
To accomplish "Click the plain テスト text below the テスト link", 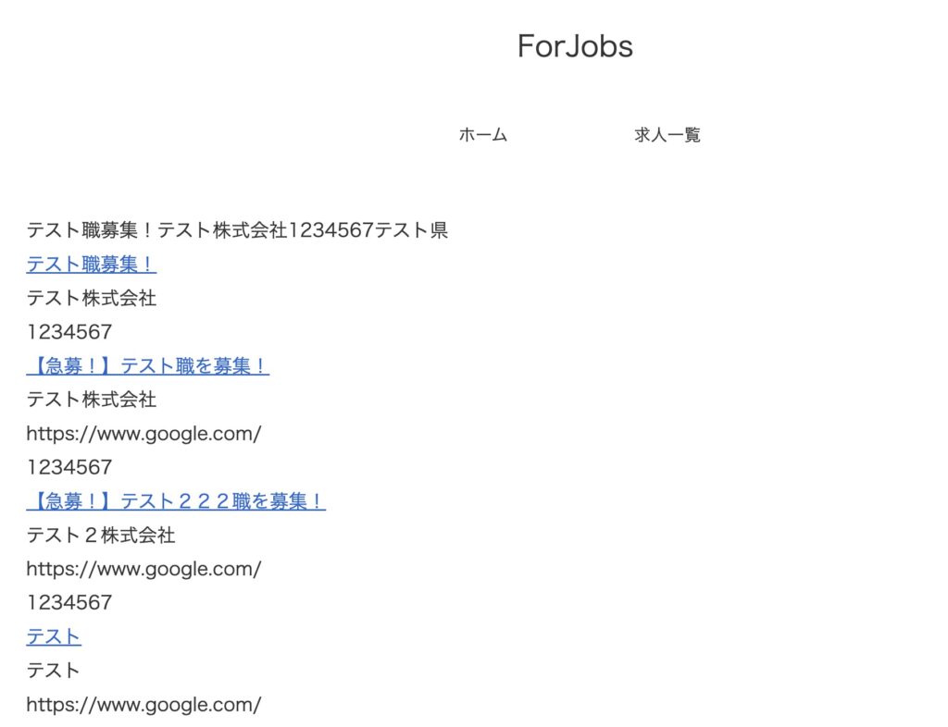I will pos(53,670).
